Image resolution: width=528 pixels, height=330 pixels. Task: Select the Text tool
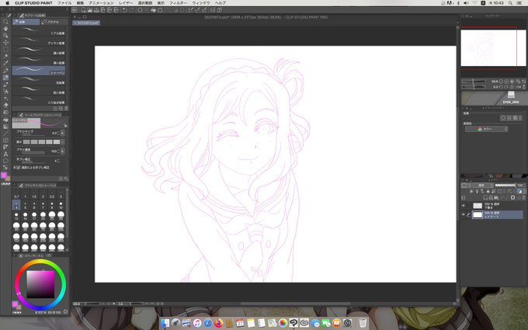pos(5,155)
